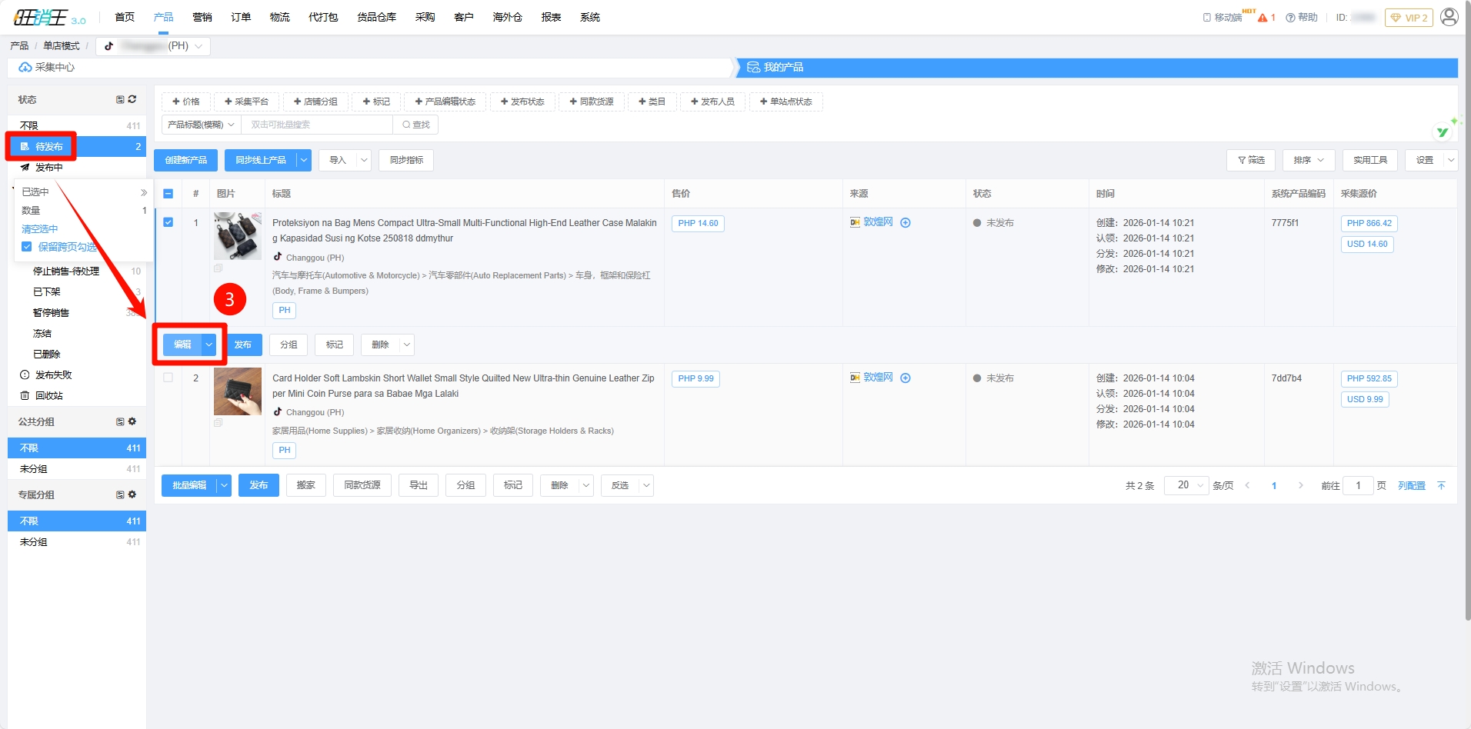Open the 订单 menu in top navigation
Image resolution: width=1471 pixels, height=729 pixels.
[241, 17]
